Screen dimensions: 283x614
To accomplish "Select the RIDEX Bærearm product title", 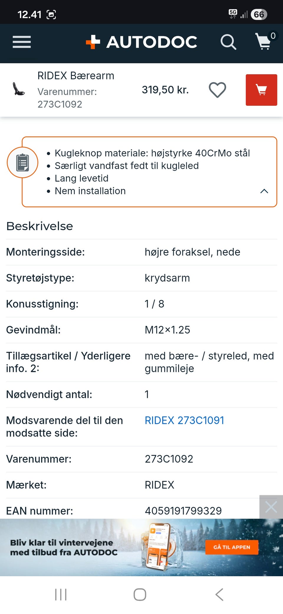I will click(x=76, y=76).
